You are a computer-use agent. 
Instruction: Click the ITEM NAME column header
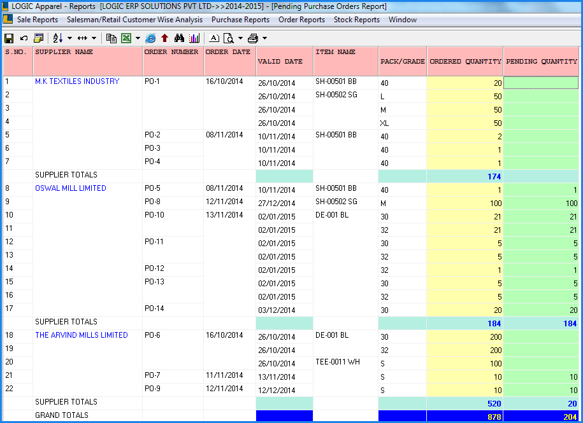pyautogui.click(x=346, y=61)
